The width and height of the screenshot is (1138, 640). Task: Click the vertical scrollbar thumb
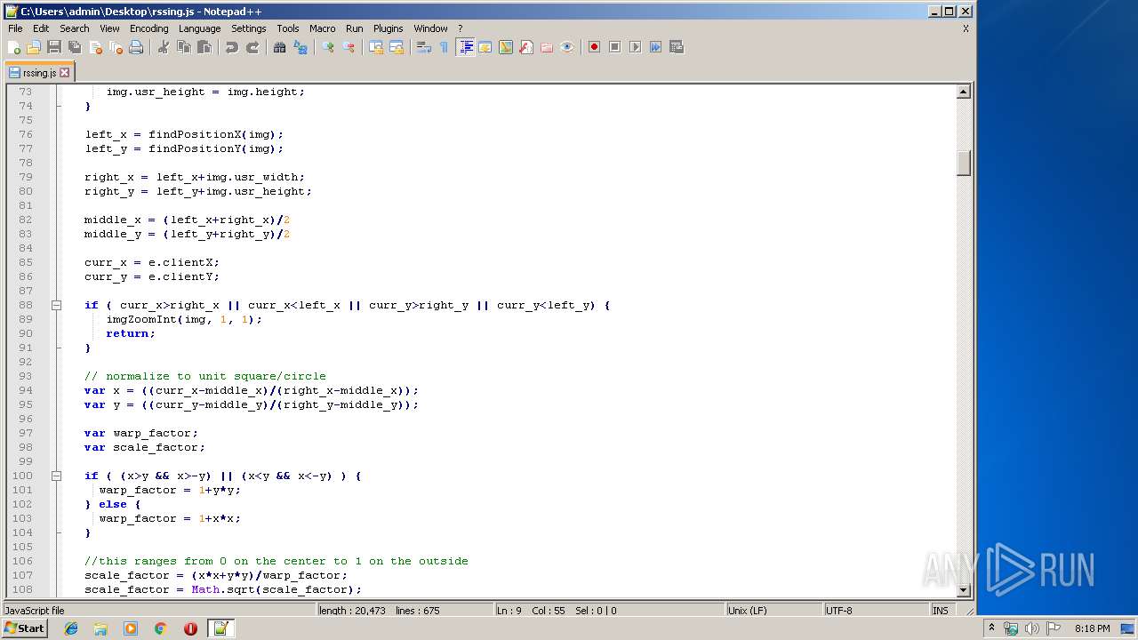(963, 164)
